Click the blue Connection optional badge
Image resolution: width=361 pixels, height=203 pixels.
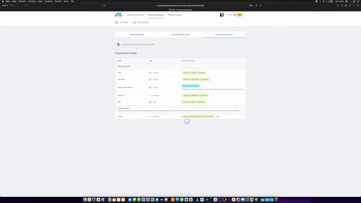tap(191, 86)
